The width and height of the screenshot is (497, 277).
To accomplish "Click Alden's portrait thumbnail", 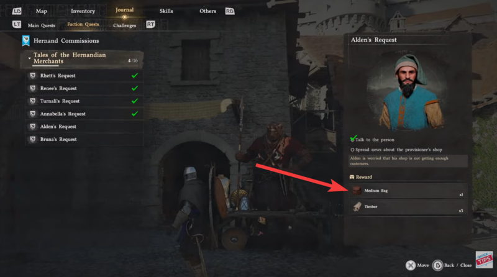I will pos(408,91).
